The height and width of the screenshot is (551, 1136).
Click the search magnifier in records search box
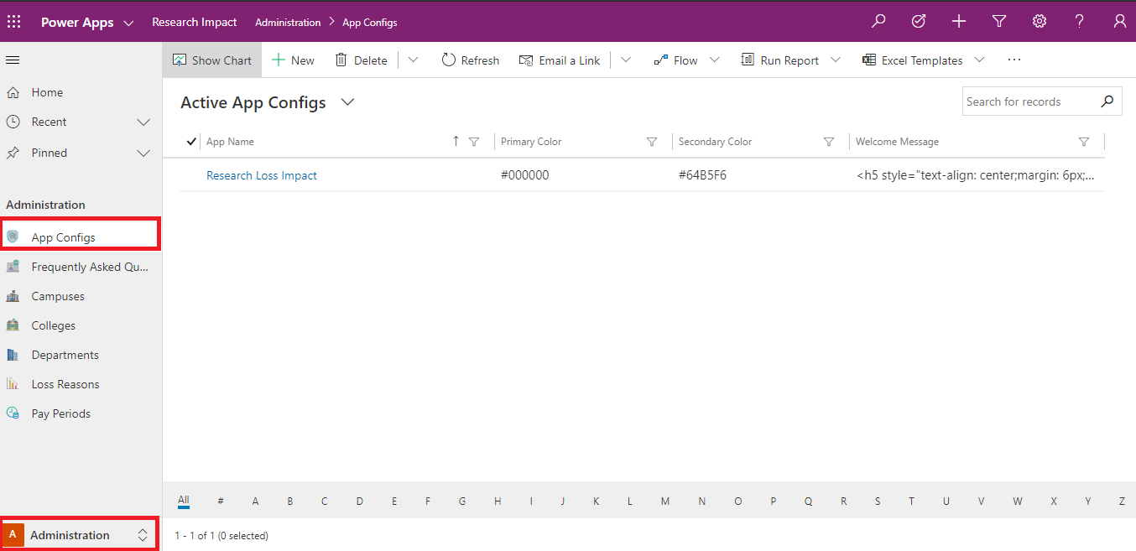[x=1107, y=101]
